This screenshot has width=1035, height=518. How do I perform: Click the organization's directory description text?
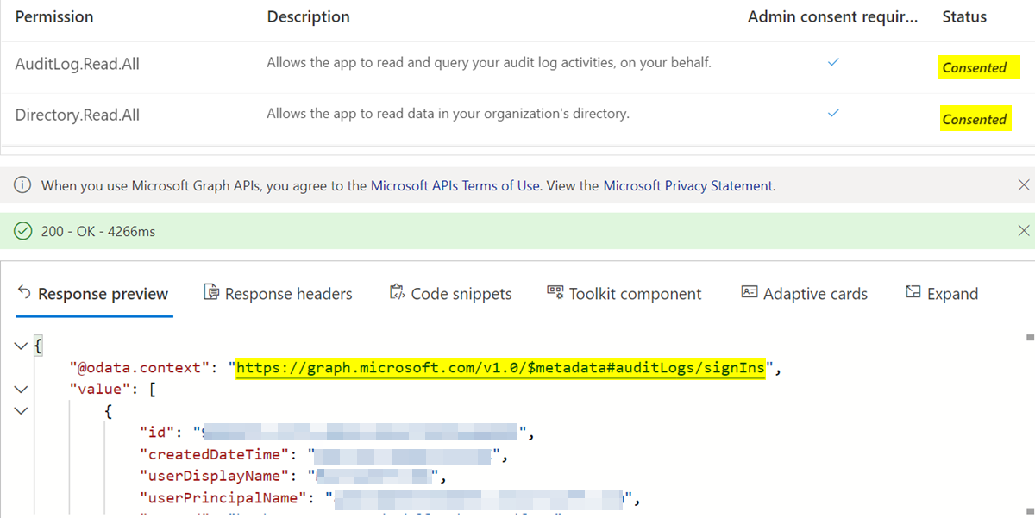[x=448, y=113]
